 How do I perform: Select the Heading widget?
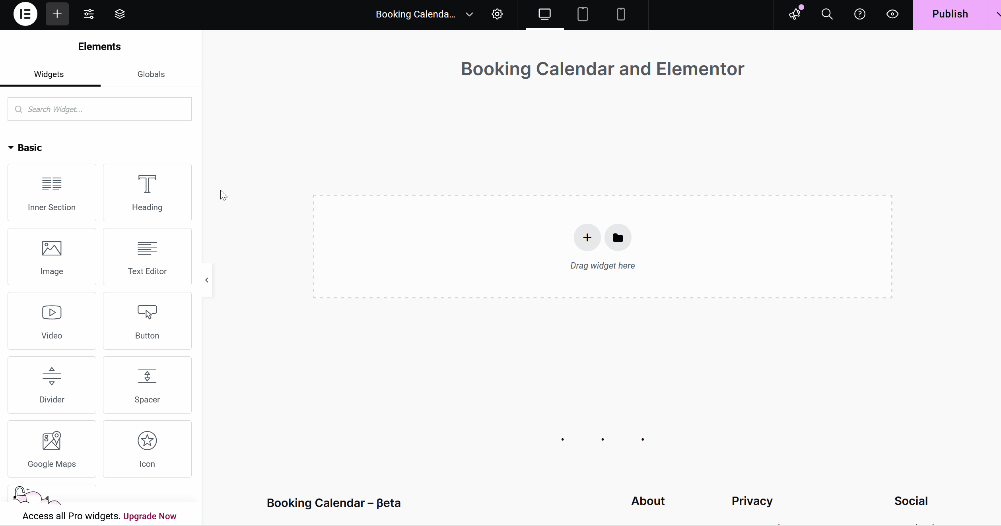point(147,192)
